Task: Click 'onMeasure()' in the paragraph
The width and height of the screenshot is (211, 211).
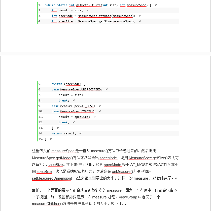Action: pos(122,172)
